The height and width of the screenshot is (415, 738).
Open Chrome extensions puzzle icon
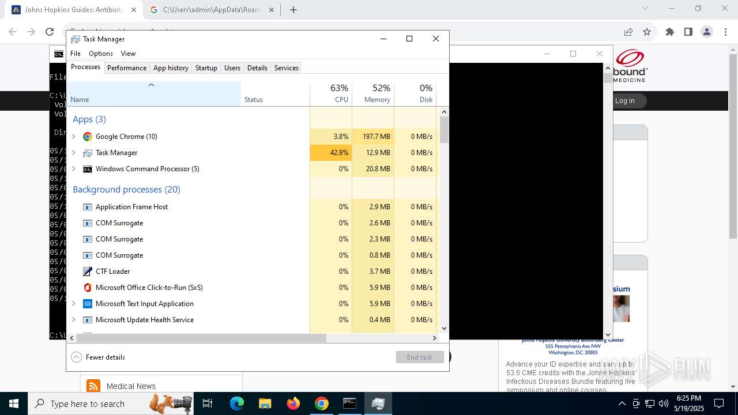670,32
